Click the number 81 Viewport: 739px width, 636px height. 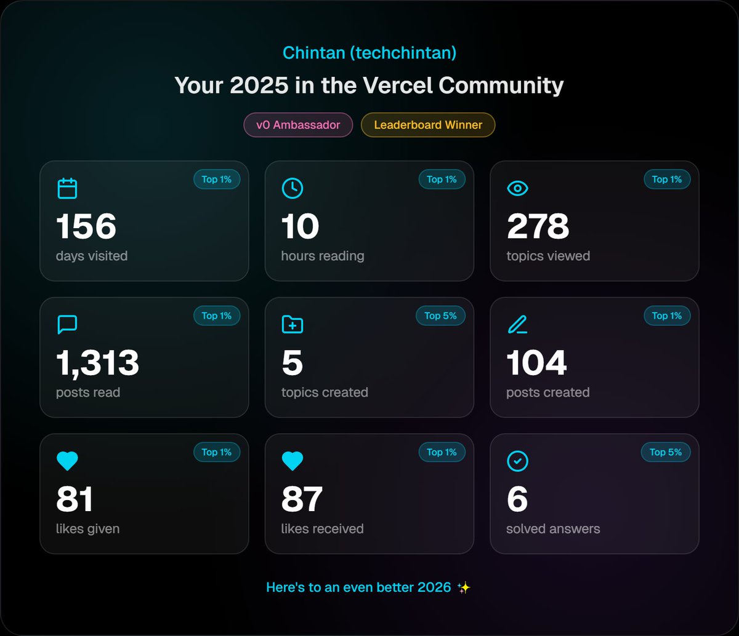coord(75,499)
